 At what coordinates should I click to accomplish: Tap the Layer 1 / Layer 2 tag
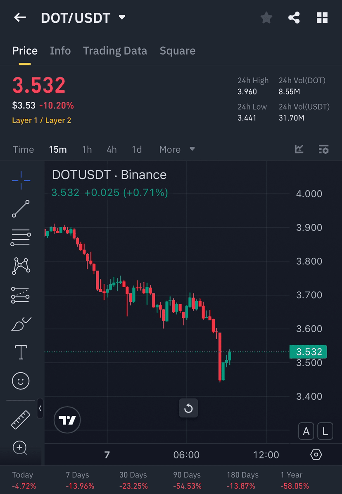click(x=42, y=120)
